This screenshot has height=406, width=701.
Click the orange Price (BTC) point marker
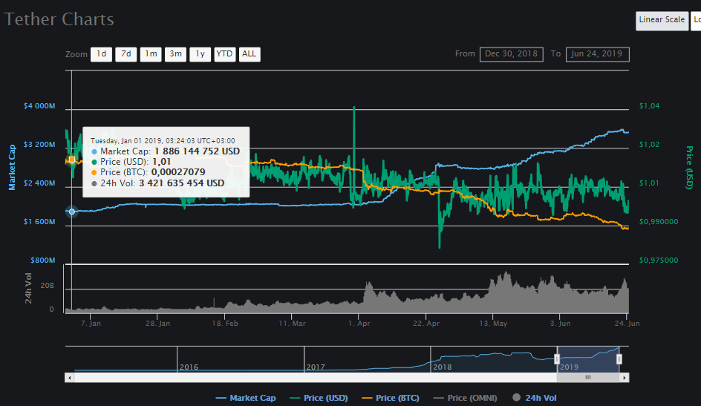[x=71, y=160]
